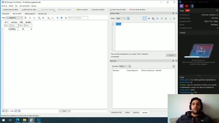Image resolution: width=219 pixels, height=123 pixels.
Task: Click the Abrir base de datos toolbar button
Action: (x=29, y=10)
